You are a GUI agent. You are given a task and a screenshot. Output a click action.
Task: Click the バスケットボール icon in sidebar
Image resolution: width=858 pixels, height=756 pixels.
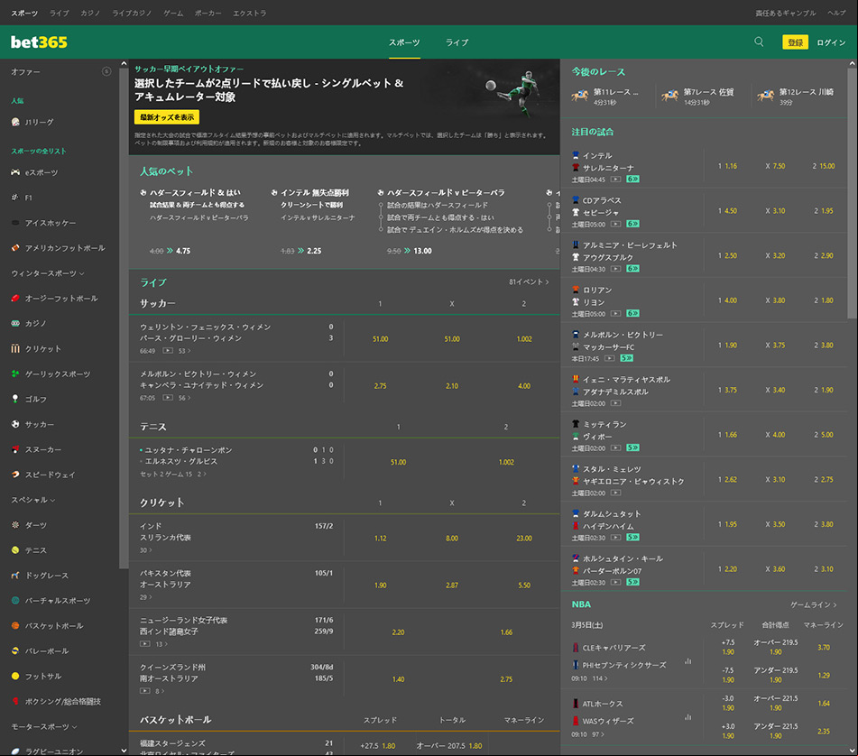click(x=15, y=625)
